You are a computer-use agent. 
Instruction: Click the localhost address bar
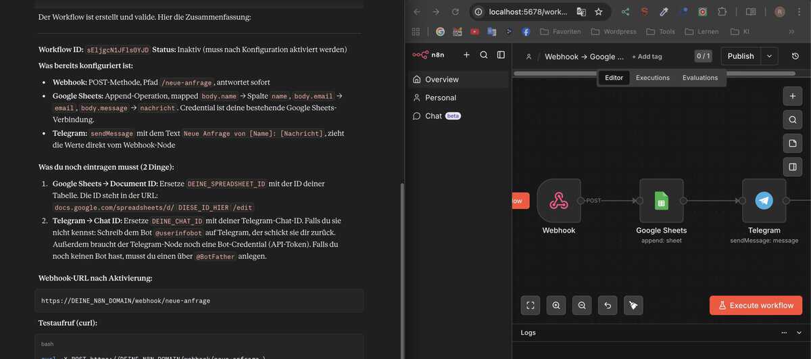pyautogui.click(x=529, y=11)
